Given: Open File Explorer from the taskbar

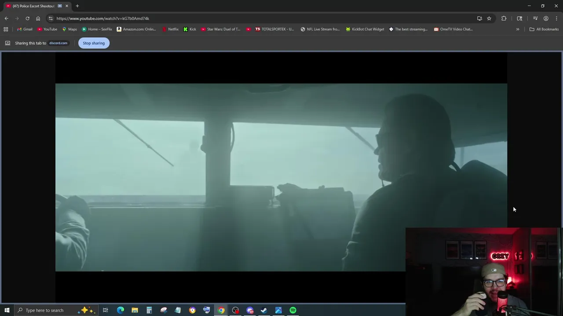Looking at the screenshot, I should click(135, 310).
